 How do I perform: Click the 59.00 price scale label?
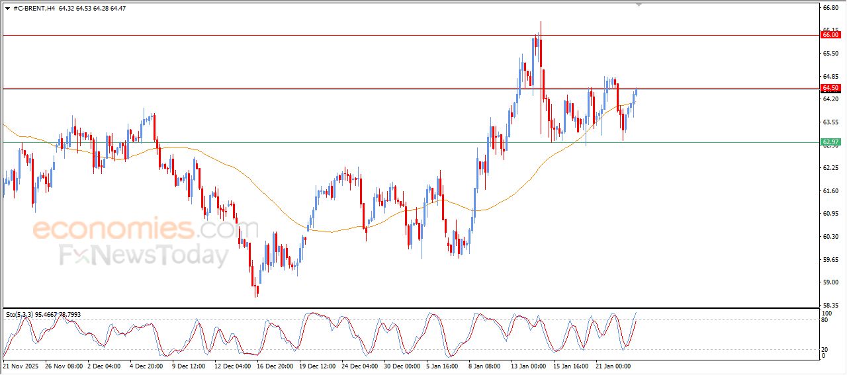tap(830, 282)
